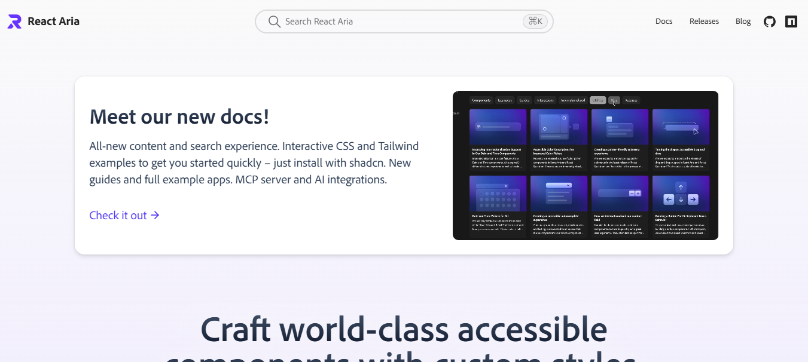The height and width of the screenshot is (362, 808).
Task: Select the Internationalized tab in docs preview
Action: pos(572,100)
